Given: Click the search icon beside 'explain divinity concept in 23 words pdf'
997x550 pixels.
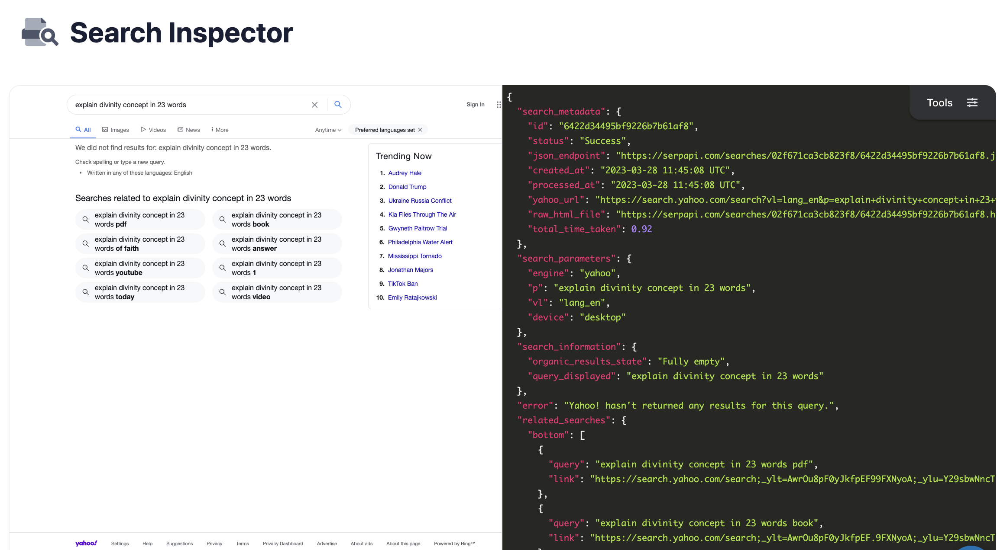Looking at the screenshot, I should (85, 219).
